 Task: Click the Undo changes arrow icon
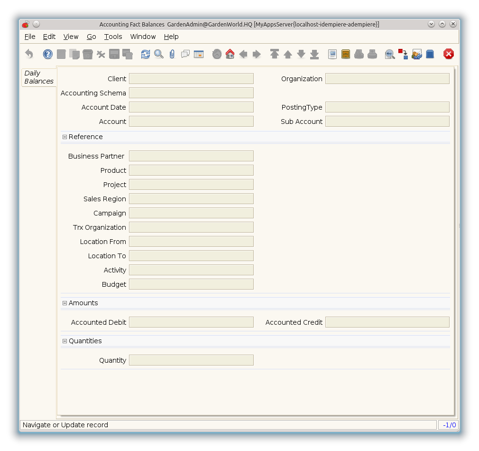pyautogui.click(x=29, y=54)
